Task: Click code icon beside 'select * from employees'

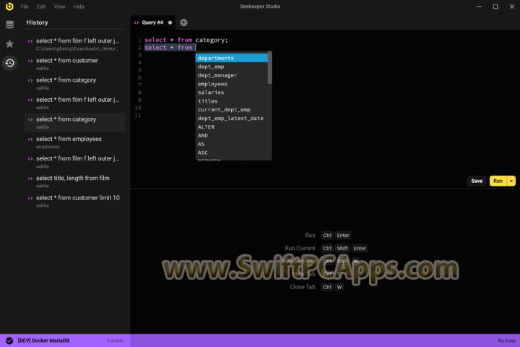Action: click(30, 139)
